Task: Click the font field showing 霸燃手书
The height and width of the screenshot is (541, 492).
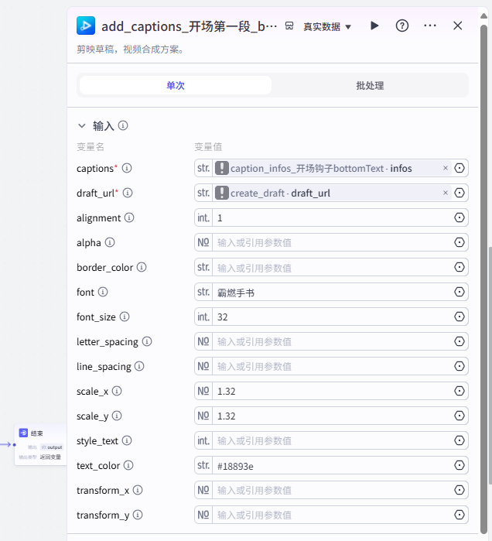Action: click(x=333, y=292)
